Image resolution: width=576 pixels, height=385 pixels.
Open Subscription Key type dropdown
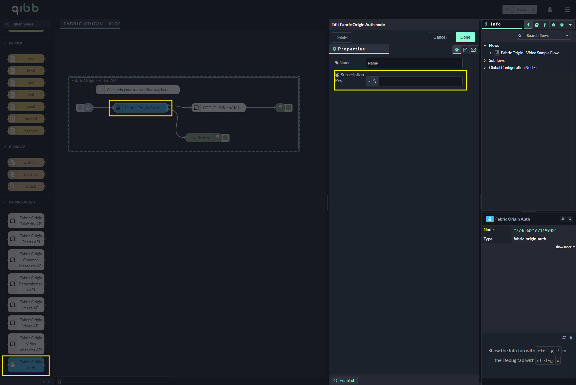[372, 81]
